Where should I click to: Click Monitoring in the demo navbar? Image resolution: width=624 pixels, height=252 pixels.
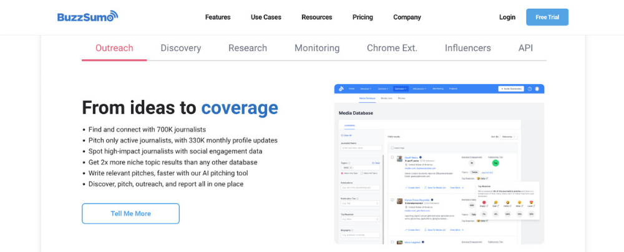(x=438, y=89)
